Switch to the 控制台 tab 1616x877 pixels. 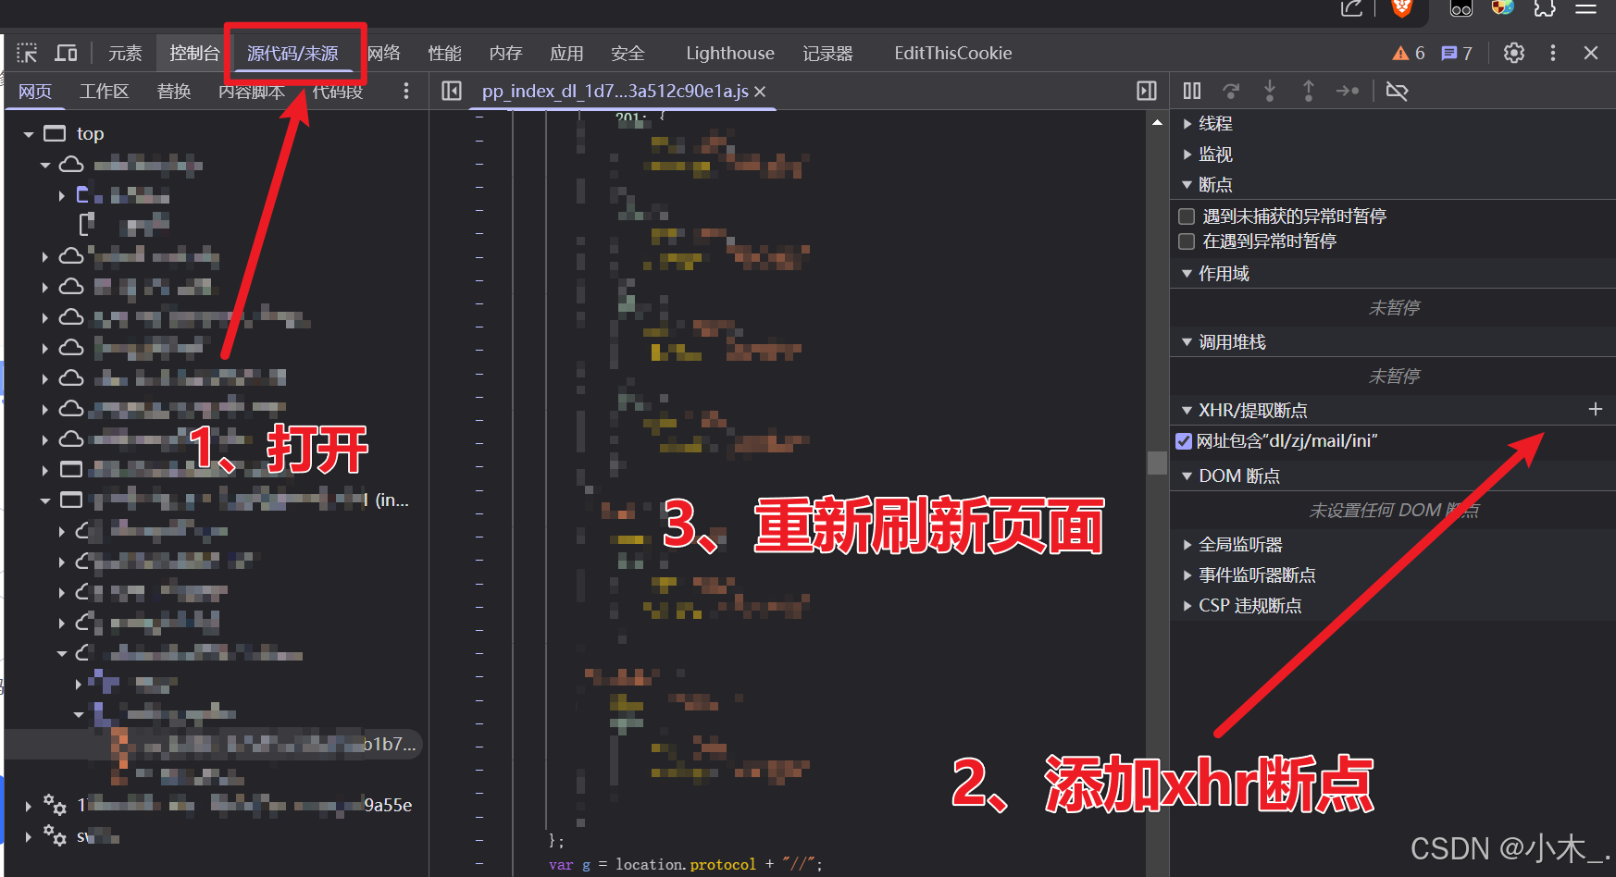click(194, 53)
